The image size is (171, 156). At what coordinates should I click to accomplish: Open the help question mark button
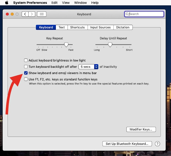tap(157, 144)
